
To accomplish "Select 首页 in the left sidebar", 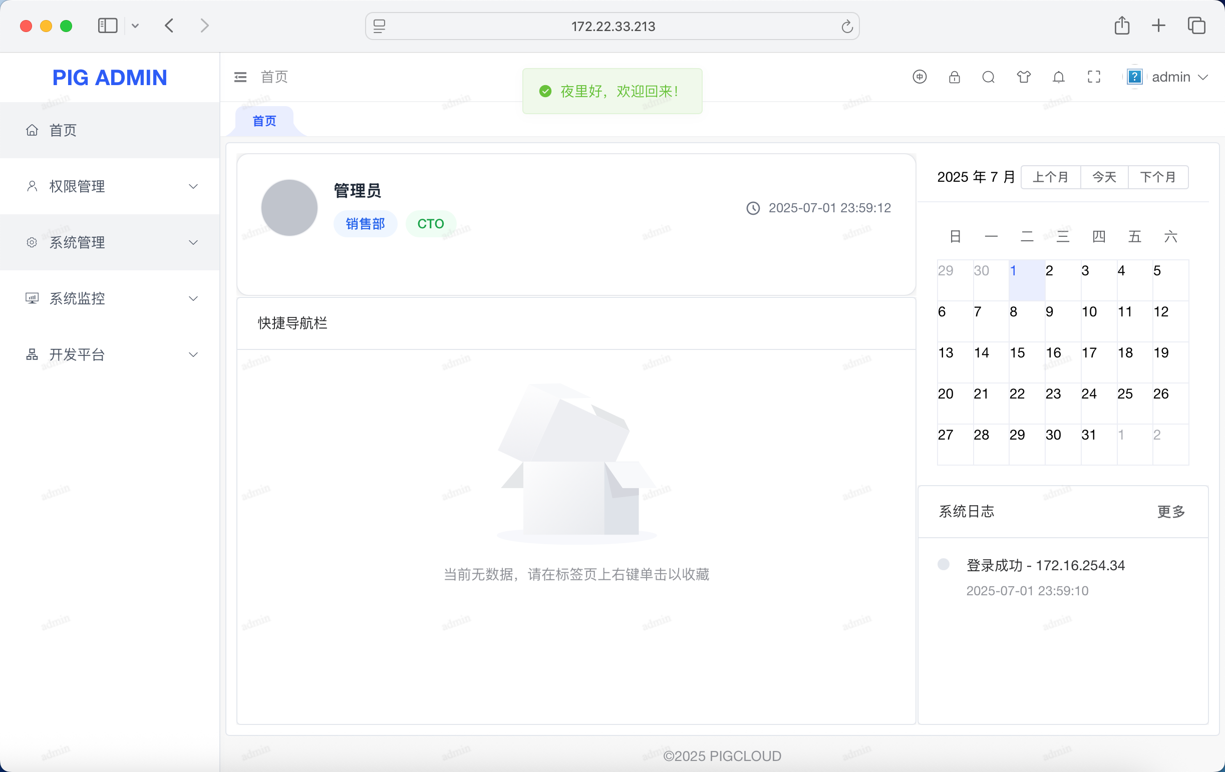I will [63, 130].
